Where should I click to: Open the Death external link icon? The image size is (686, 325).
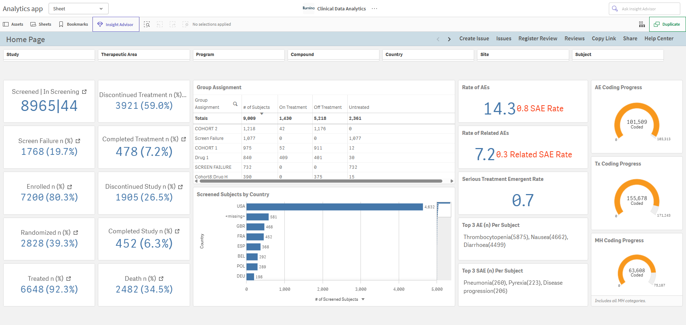[161, 279]
